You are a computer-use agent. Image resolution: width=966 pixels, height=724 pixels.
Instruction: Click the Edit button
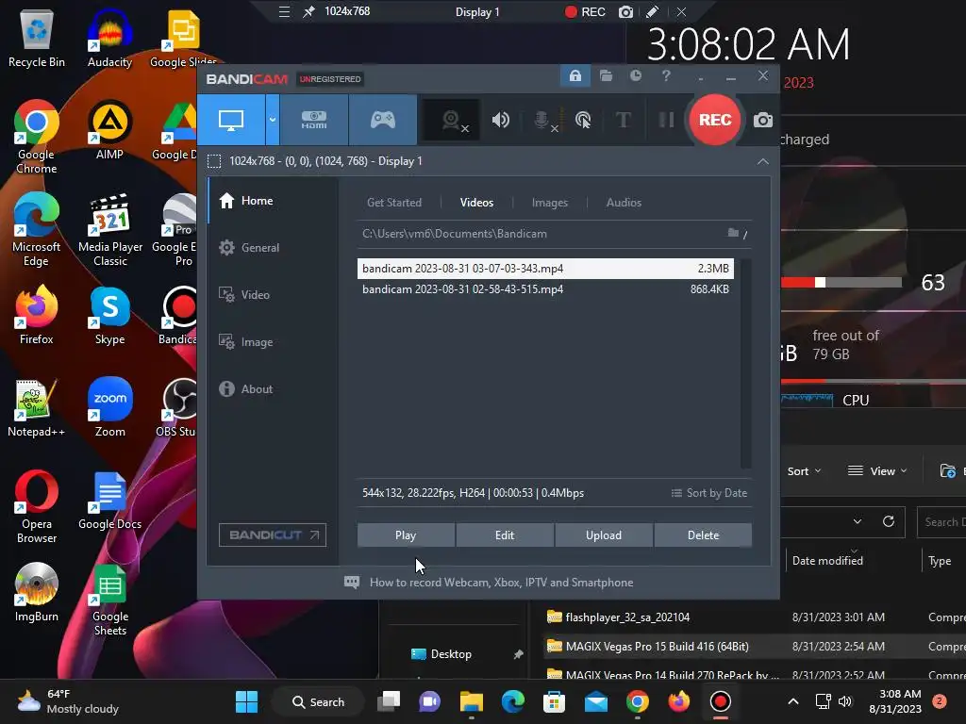tap(505, 535)
